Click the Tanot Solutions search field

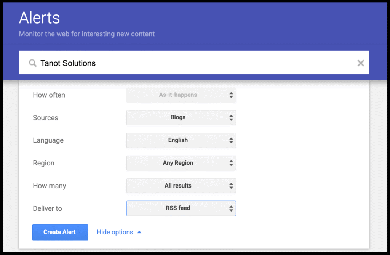click(x=190, y=63)
